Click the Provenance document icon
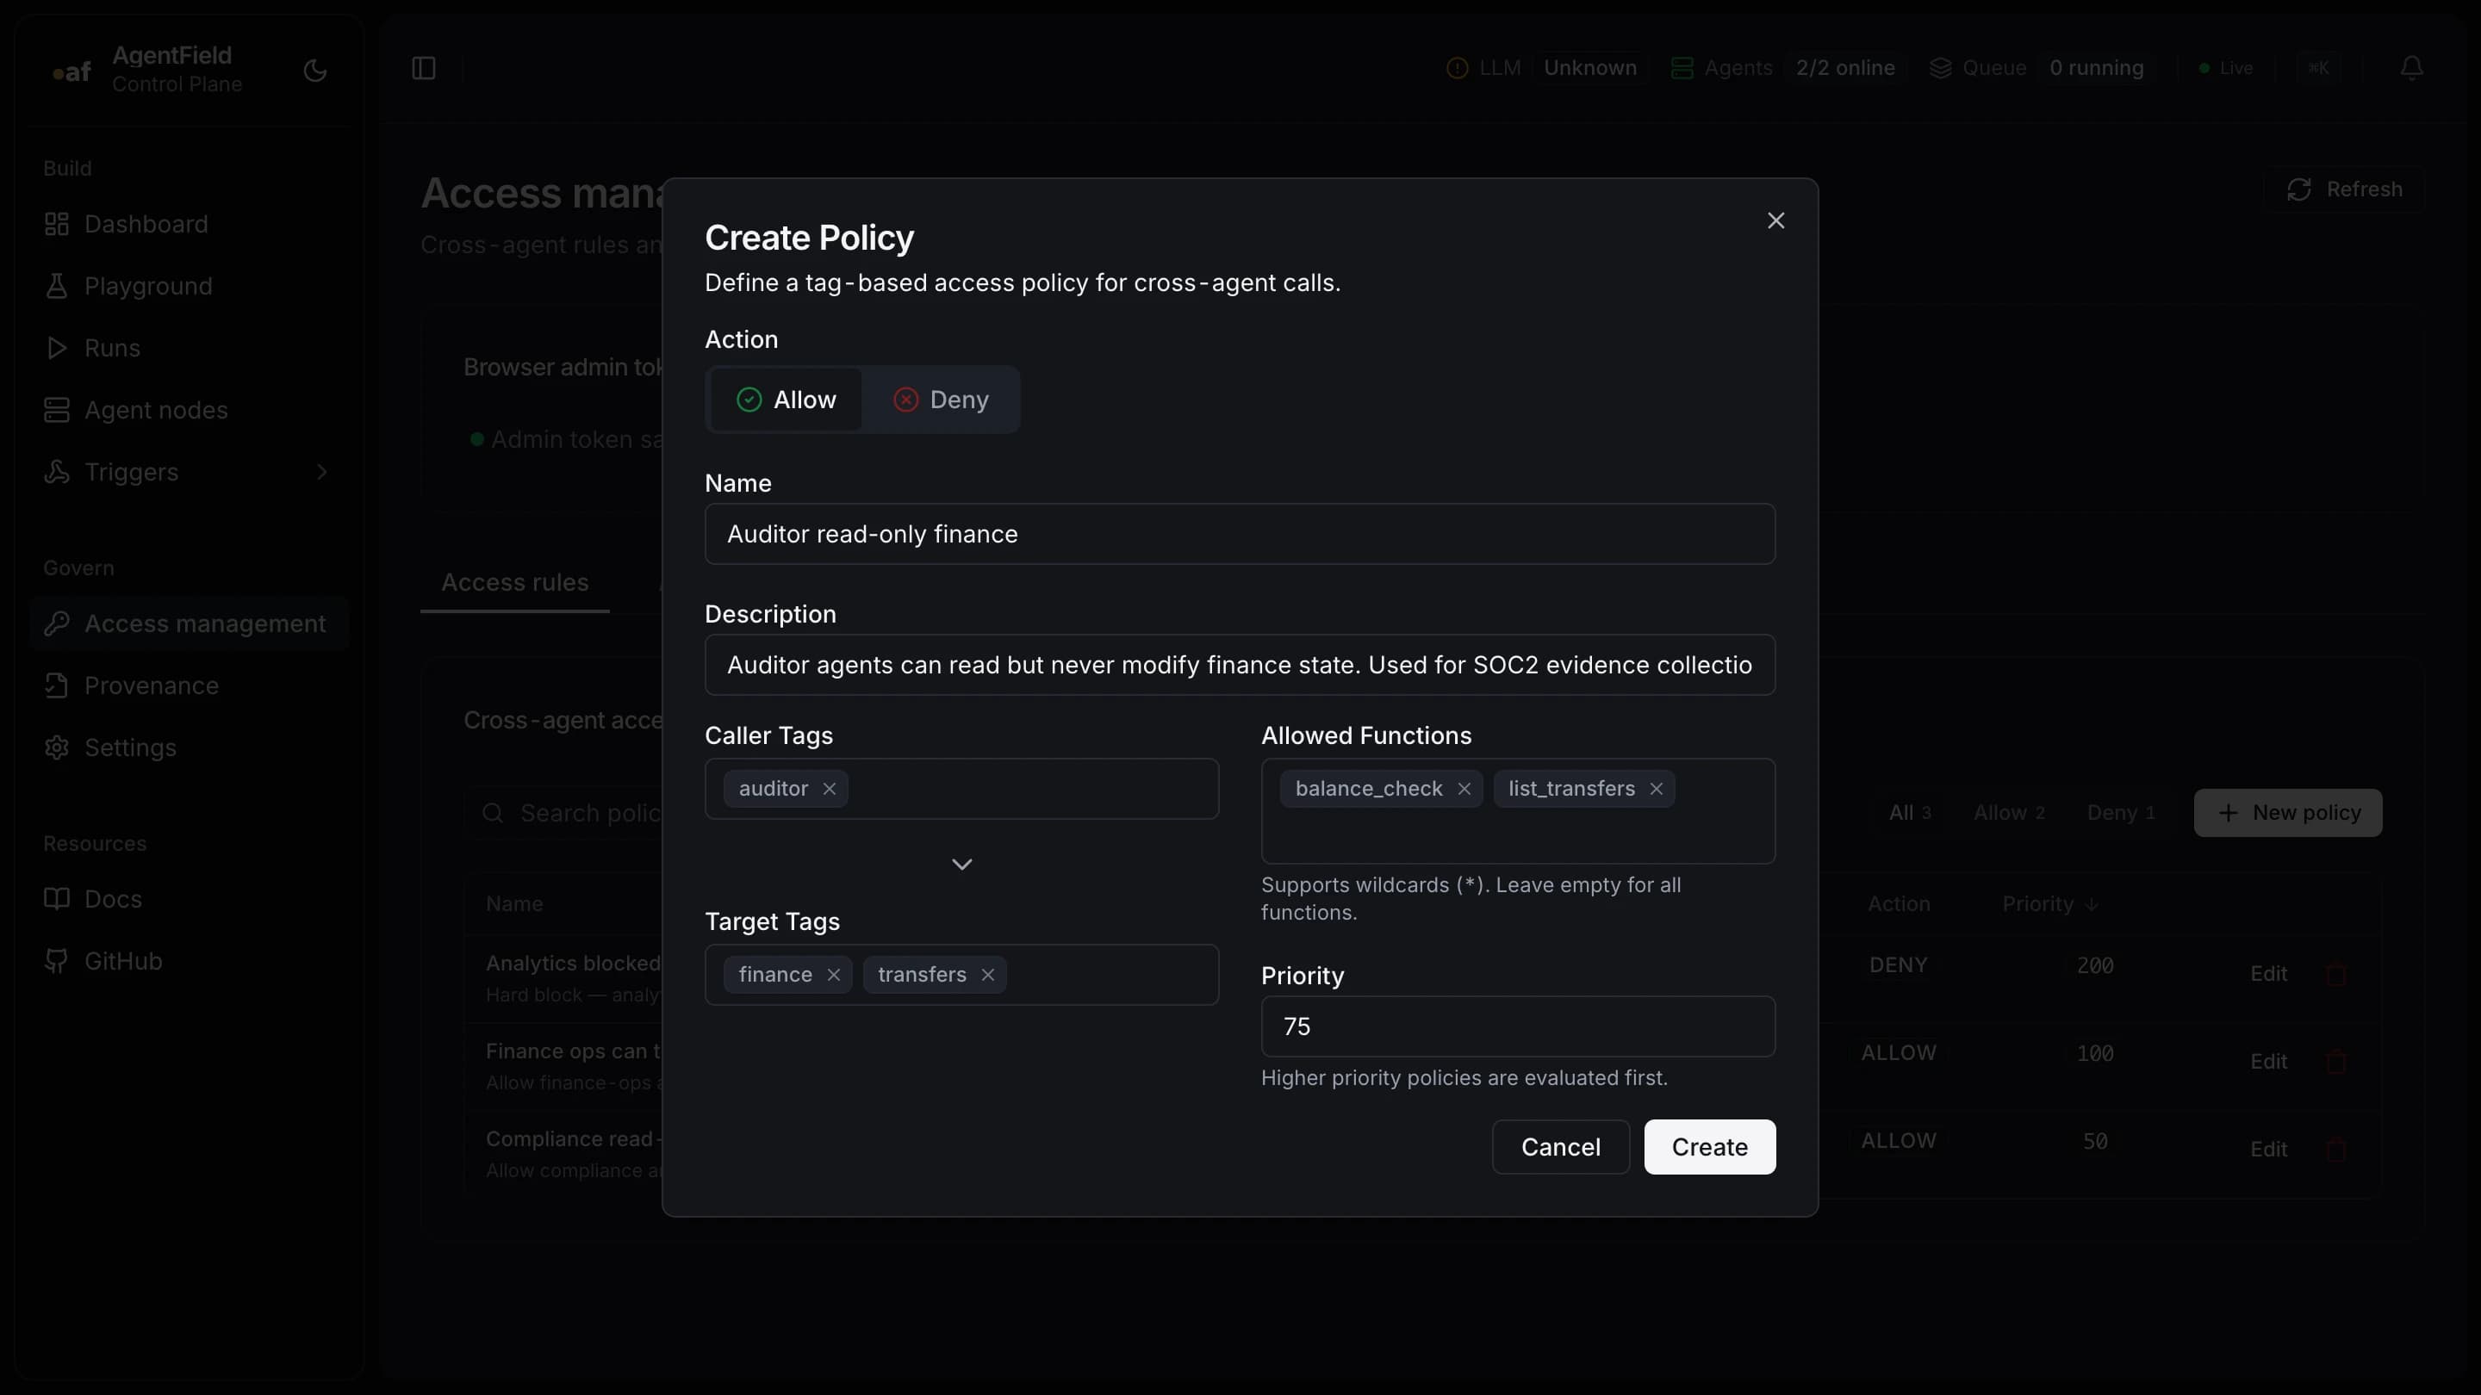2481x1395 pixels. click(x=57, y=685)
